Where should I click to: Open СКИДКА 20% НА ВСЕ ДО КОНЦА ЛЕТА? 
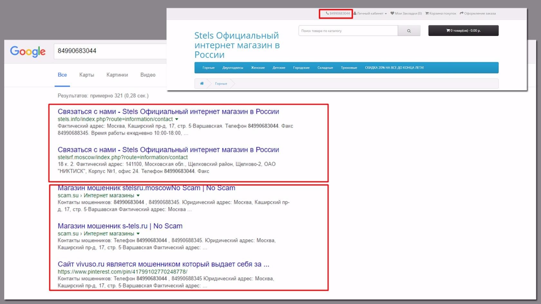click(x=394, y=68)
